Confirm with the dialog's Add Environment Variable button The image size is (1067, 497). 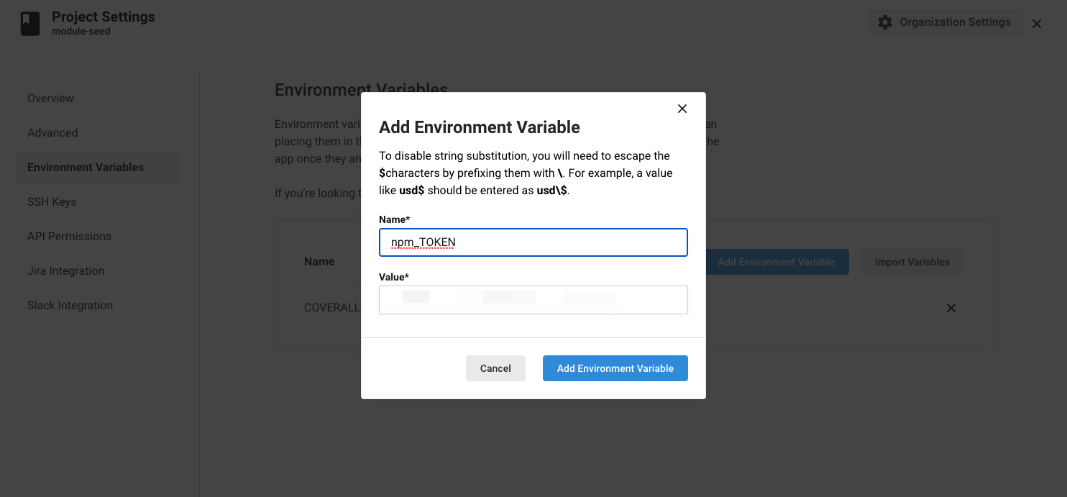615,368
